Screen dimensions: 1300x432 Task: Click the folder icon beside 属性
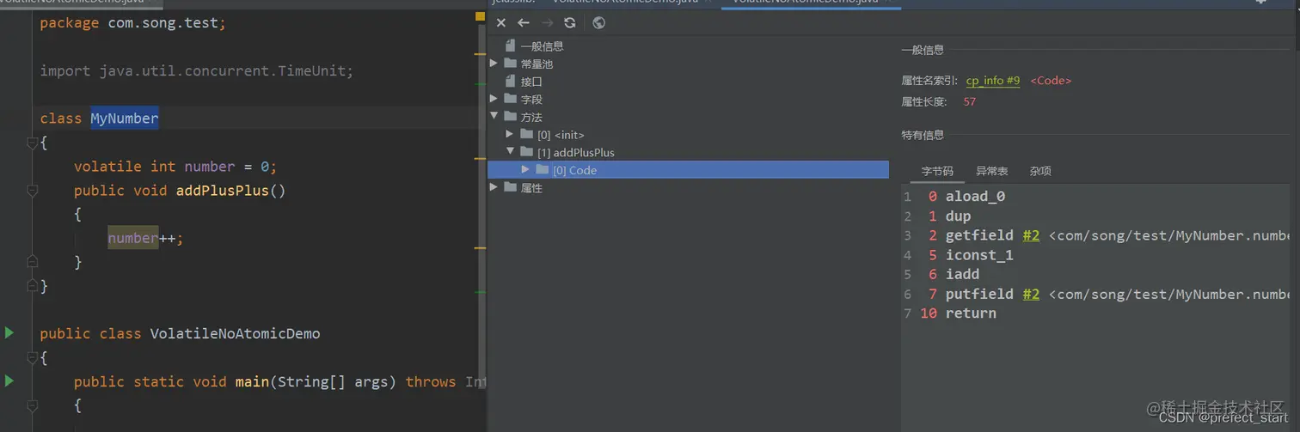coord(511,188)
